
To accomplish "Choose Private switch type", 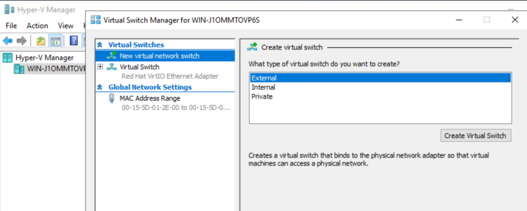I will (262, 97).
